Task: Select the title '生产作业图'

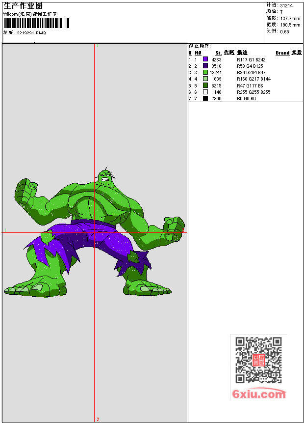Action: (23, 6)
